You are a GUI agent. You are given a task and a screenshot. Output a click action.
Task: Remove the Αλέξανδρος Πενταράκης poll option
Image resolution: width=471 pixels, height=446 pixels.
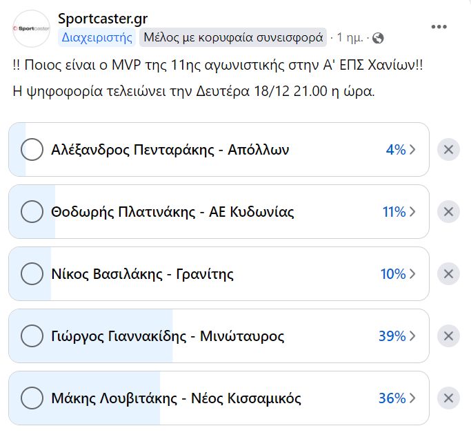448,150
